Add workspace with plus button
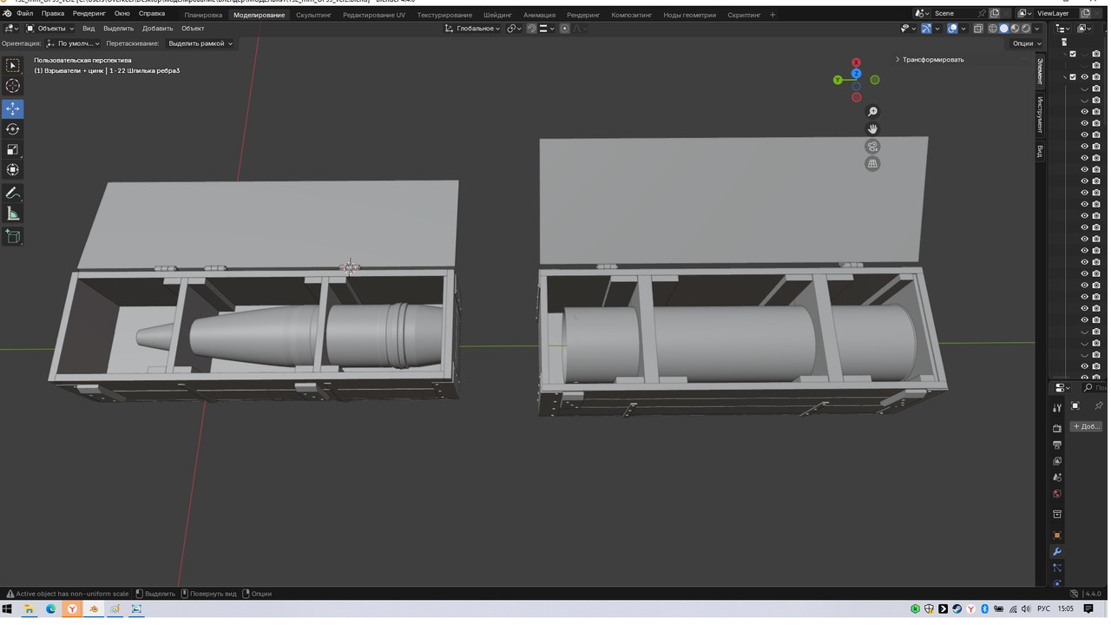Screen dimensions: 1111x625 [772, 15]
